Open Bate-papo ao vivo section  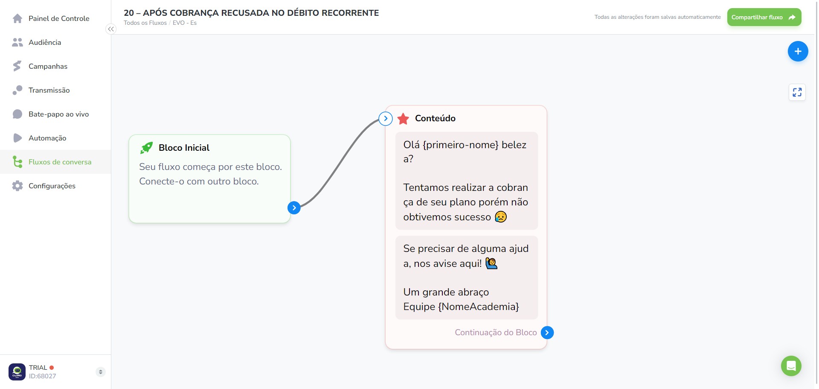click(x=55, y=114)
